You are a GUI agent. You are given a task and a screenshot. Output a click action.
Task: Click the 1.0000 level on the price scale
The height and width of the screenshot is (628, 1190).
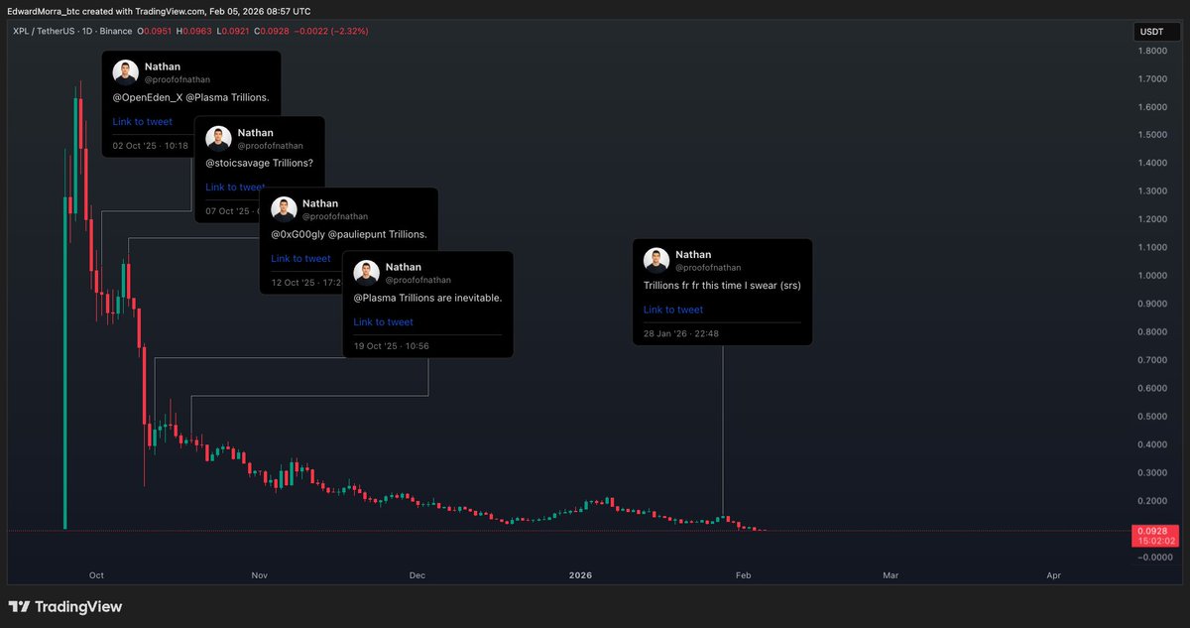coord(1150,275)
